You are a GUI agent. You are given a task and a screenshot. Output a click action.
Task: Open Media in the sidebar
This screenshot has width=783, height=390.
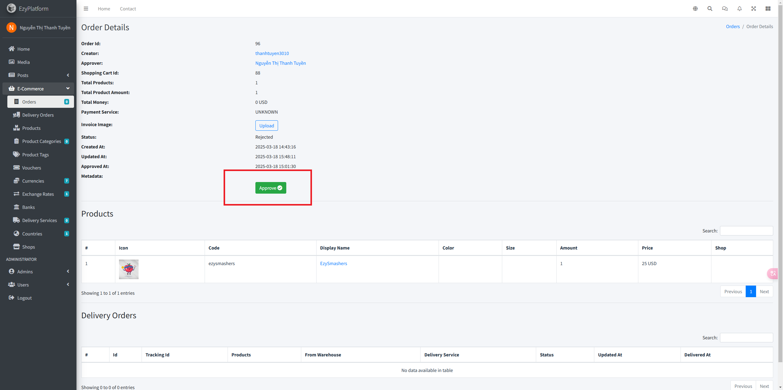[38, 62]
